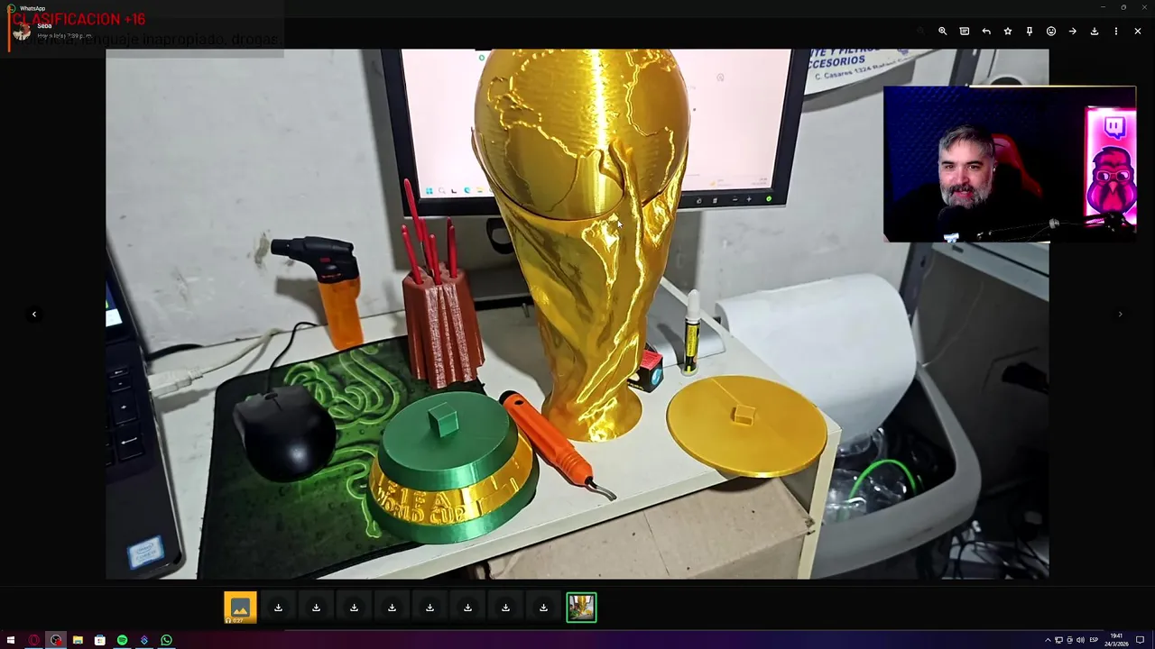This screenshot has height=649, width=1155.
Task: Download the media item right after the audio thumbnail
Action: click(278, 608)
